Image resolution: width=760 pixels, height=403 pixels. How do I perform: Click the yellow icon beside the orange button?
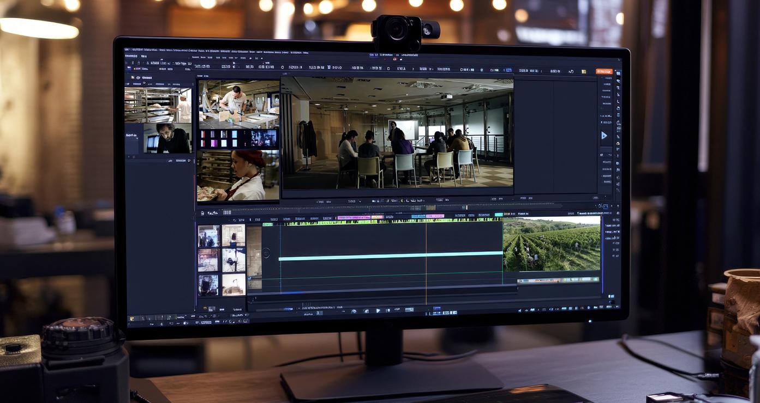pyautogui.click(x=584, y=71)
